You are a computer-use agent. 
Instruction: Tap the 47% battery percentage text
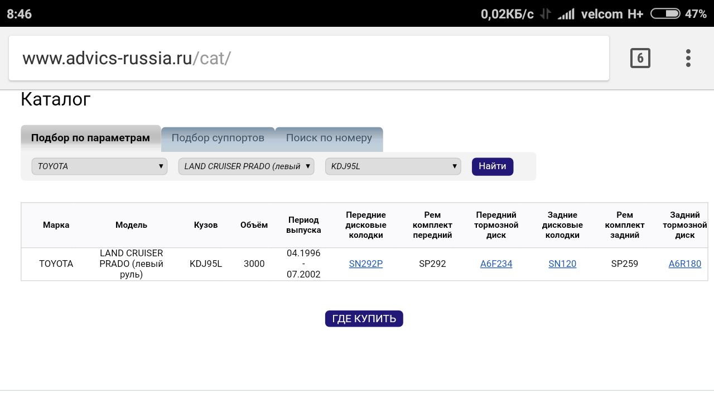(x=696, y=14)
